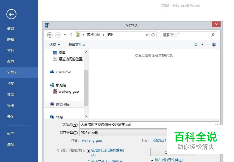Viewport: 234px width, 162px height.
Task: Click the navigation pane scrollbar thumb
Action: [86, 88]
